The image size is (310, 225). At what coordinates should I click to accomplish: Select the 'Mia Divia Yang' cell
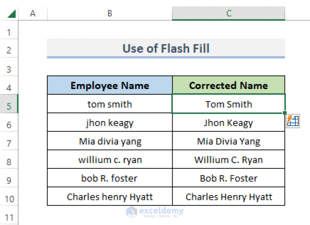coord(228,141)
